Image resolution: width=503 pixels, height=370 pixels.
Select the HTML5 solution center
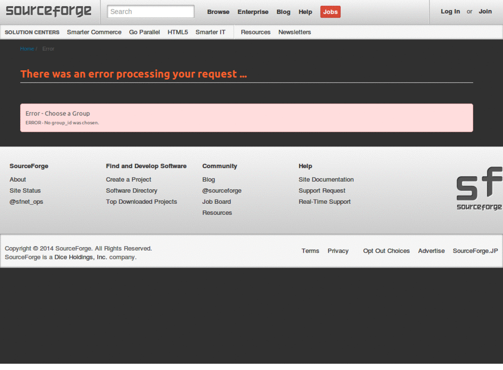[177, 32]
